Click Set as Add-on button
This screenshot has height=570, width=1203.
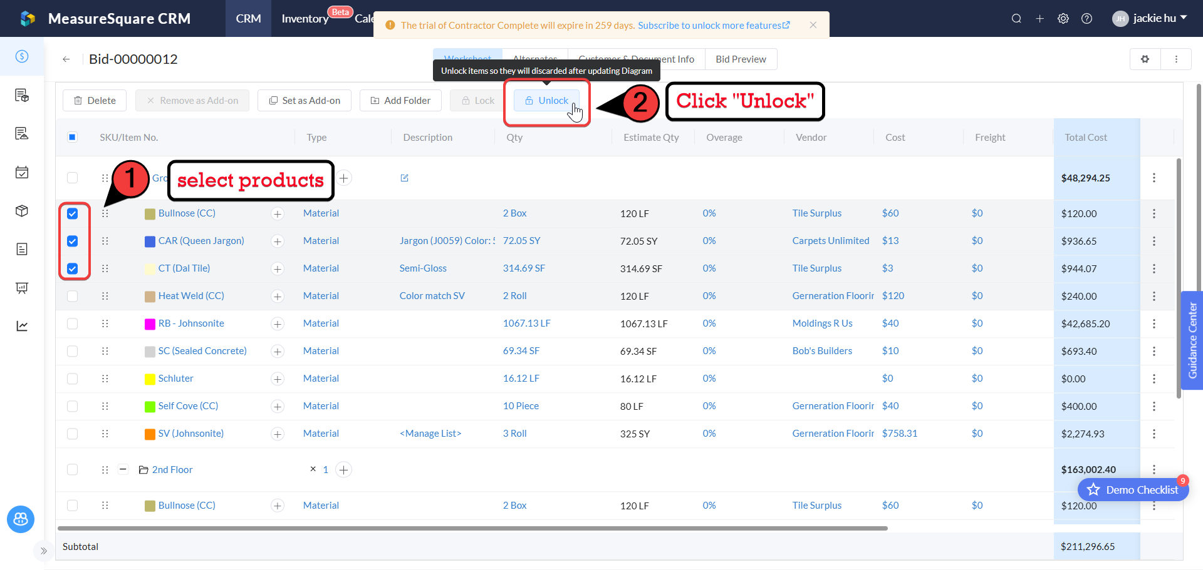(305, 101)
